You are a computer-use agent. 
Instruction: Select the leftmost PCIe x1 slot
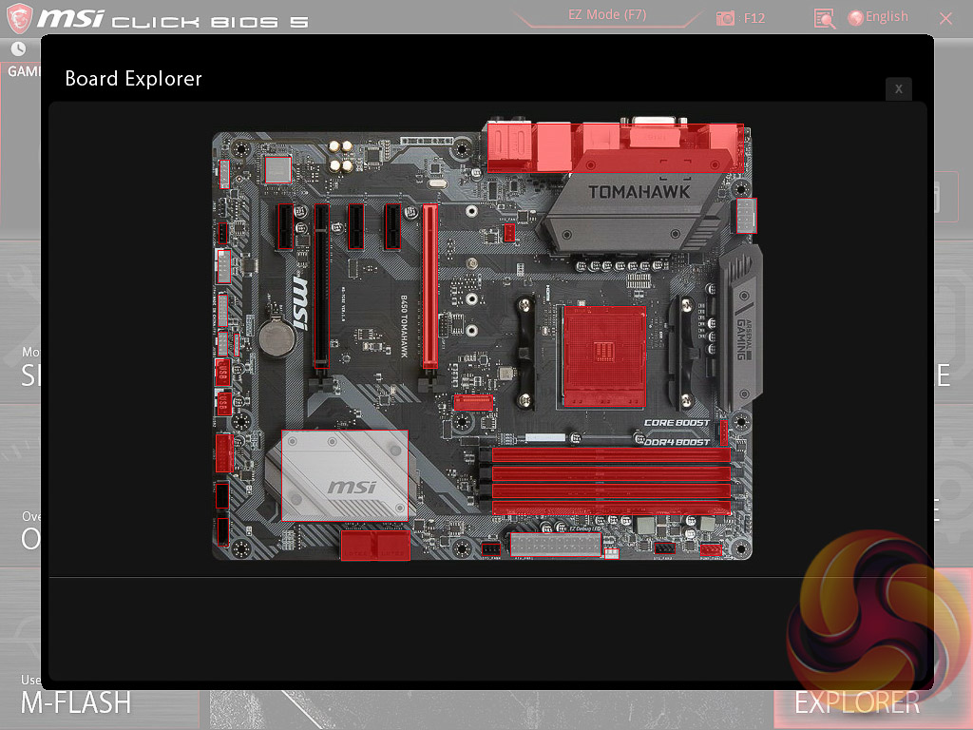(285, 227)
